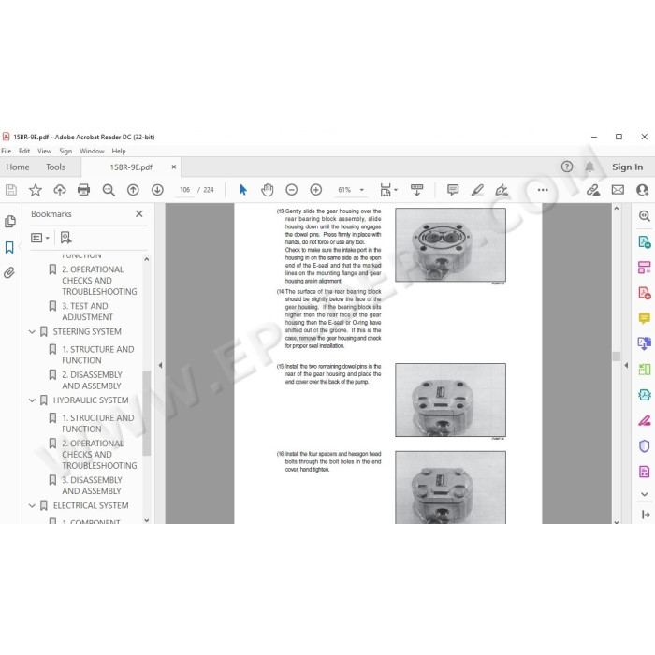Open the Sign document pen tool
This screenshot has width=655, height=655.
coord(502,190)
